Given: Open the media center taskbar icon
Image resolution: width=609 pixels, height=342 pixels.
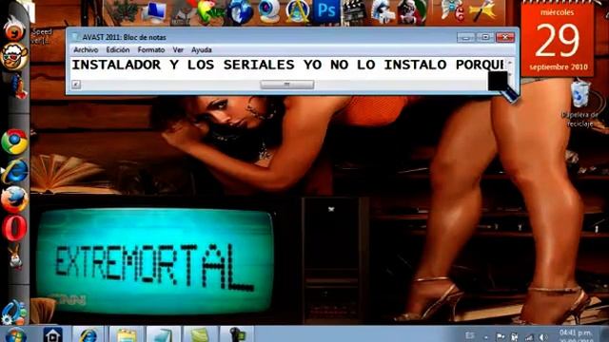Looking at the screenshot, I should click(53, 334).
